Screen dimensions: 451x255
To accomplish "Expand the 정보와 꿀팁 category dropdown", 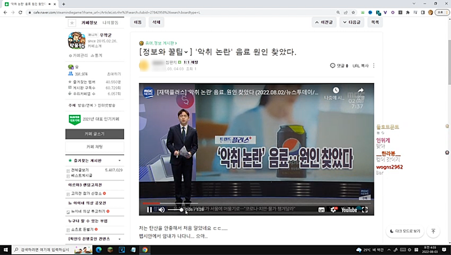I will click(186, 52).
